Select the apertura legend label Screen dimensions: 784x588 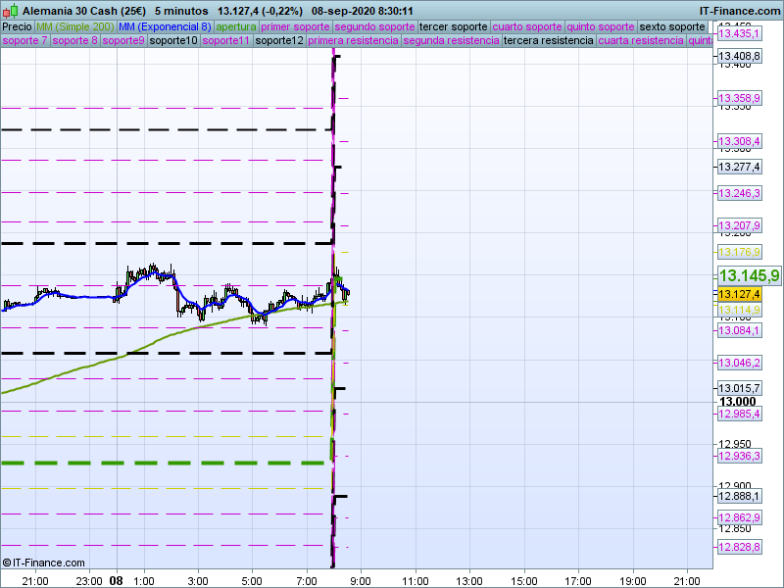pos(237,26)
